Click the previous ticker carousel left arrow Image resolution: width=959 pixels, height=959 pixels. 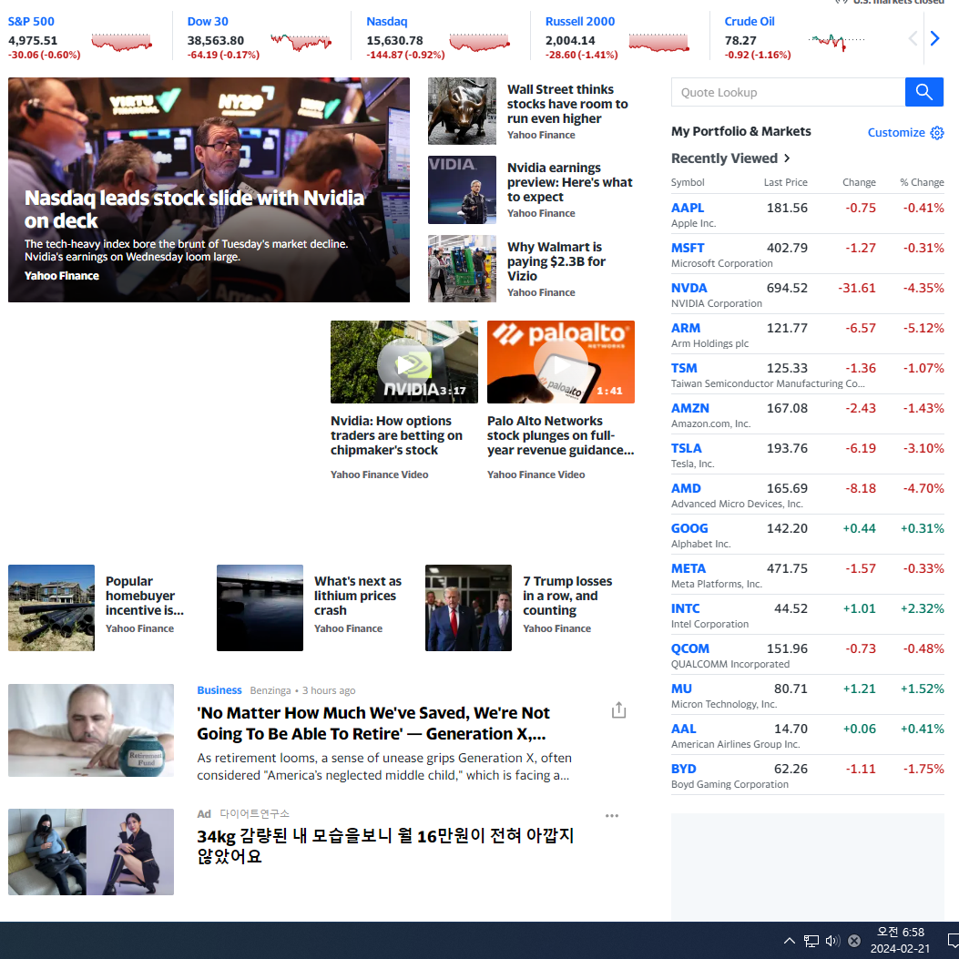(x=913, y=38)
